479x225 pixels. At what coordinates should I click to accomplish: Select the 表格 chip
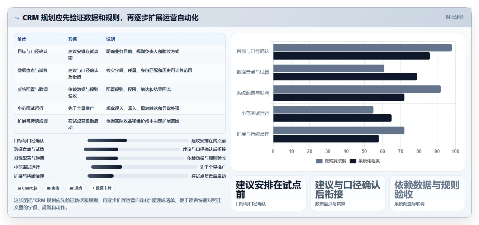coord(53,188)
